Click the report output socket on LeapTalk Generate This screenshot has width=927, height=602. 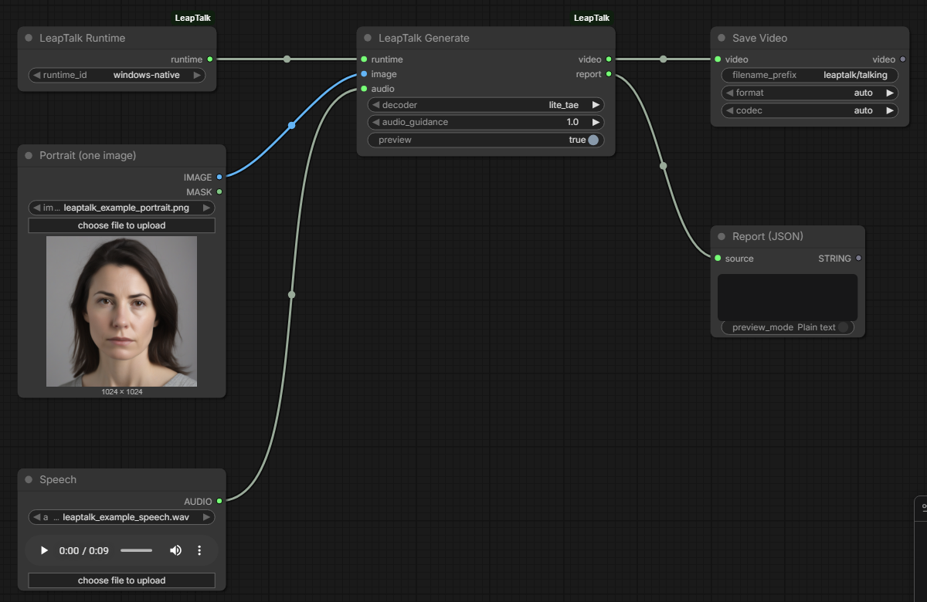point(609,74)
